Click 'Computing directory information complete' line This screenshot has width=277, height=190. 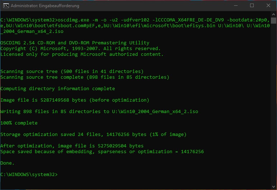coord(58,89)
